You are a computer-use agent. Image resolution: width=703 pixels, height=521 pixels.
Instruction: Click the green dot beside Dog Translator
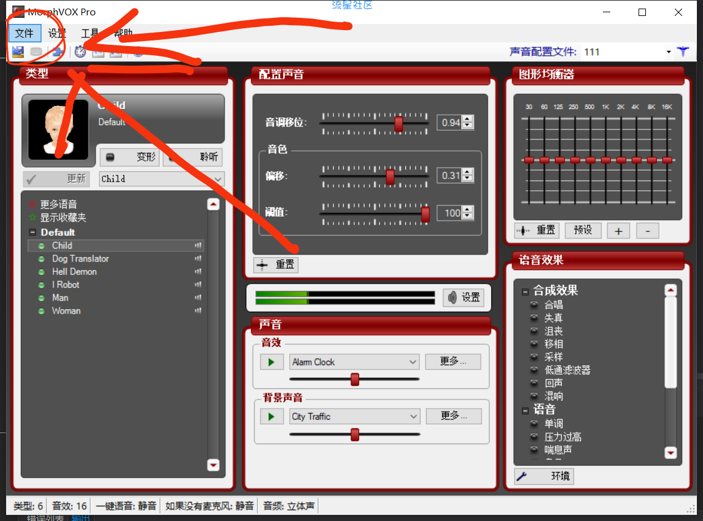pyautogui.click(x=42, y=259)
